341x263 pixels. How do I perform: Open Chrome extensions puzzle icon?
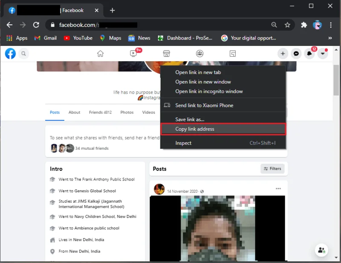304,25
